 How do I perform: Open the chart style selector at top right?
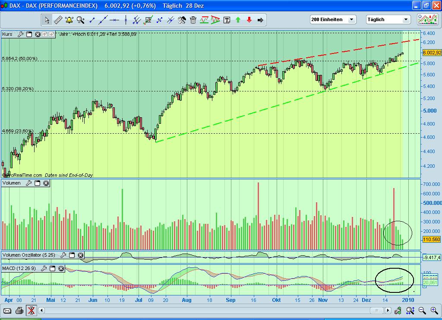427,19
